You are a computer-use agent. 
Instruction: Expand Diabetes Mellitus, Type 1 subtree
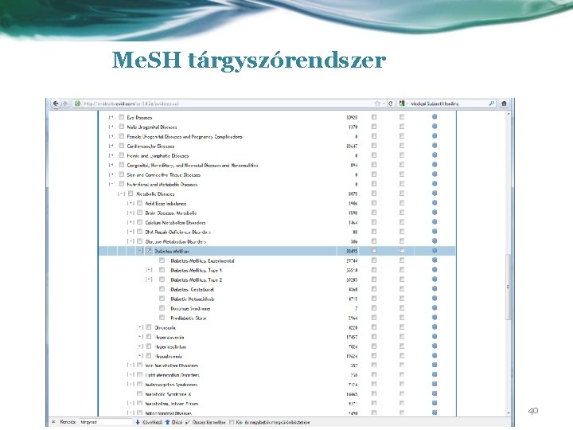pyautogui.click(x=149, y=270)
